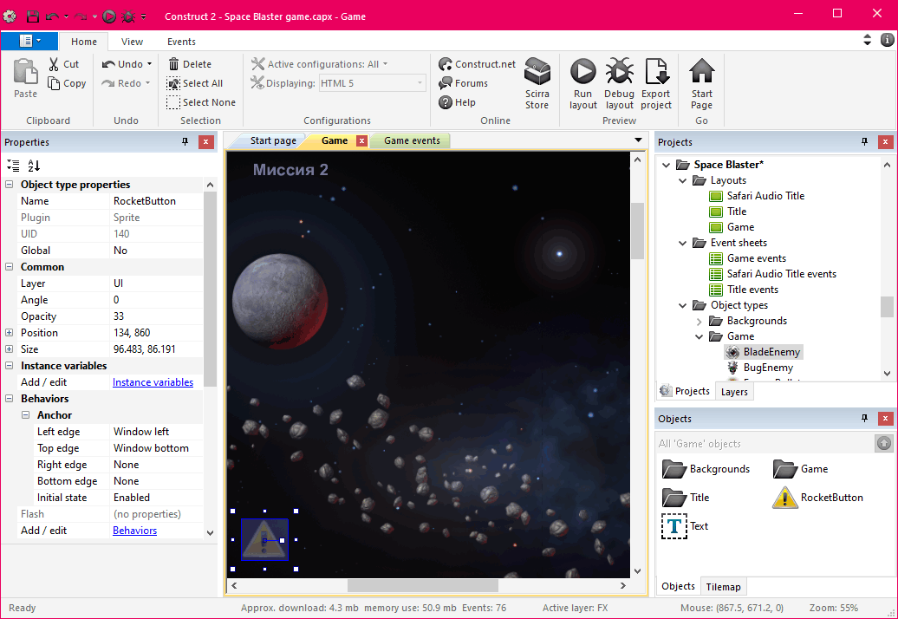Switch to the Tilemap tab

point(723,586)
